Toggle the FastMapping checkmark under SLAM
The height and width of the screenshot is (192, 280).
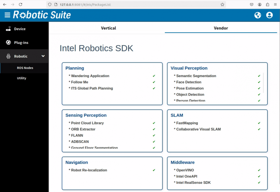pyautogui.click(x=258, y=123)
